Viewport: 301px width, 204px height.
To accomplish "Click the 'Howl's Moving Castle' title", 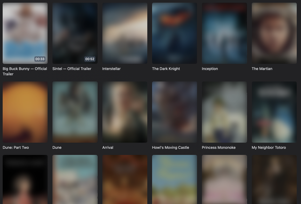I will coord(170,148).
